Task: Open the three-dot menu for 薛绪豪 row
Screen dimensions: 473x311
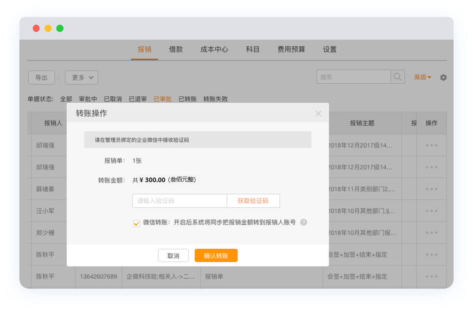Action: click(x=431, y=189)
